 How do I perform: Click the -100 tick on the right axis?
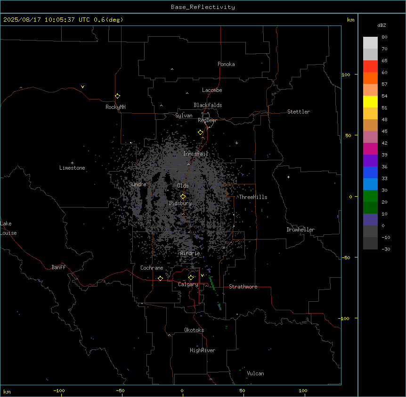(x=344, y=318)
